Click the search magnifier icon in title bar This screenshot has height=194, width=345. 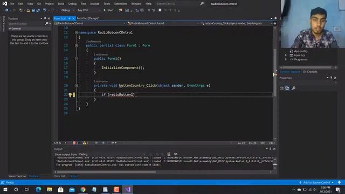pyautogui.click(x=202, y=4)
